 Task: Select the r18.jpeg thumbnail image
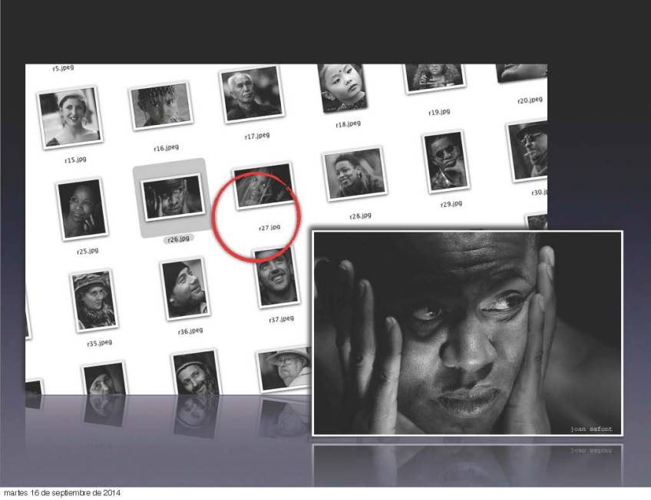(342, 87)
